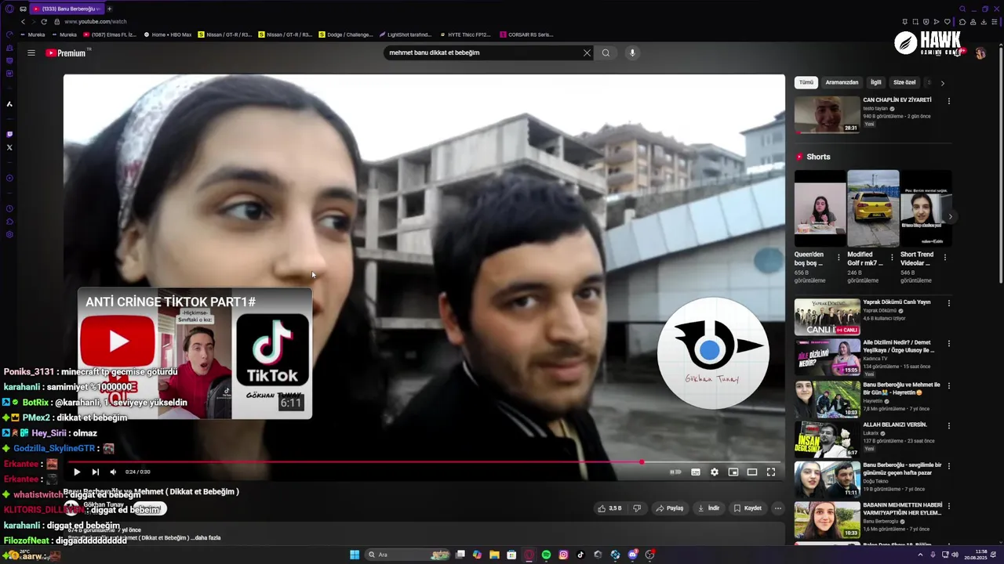The width and height of the screenshot is (1004, 564).
Task: Reload the browser page
Action: (x=44, y=22)
